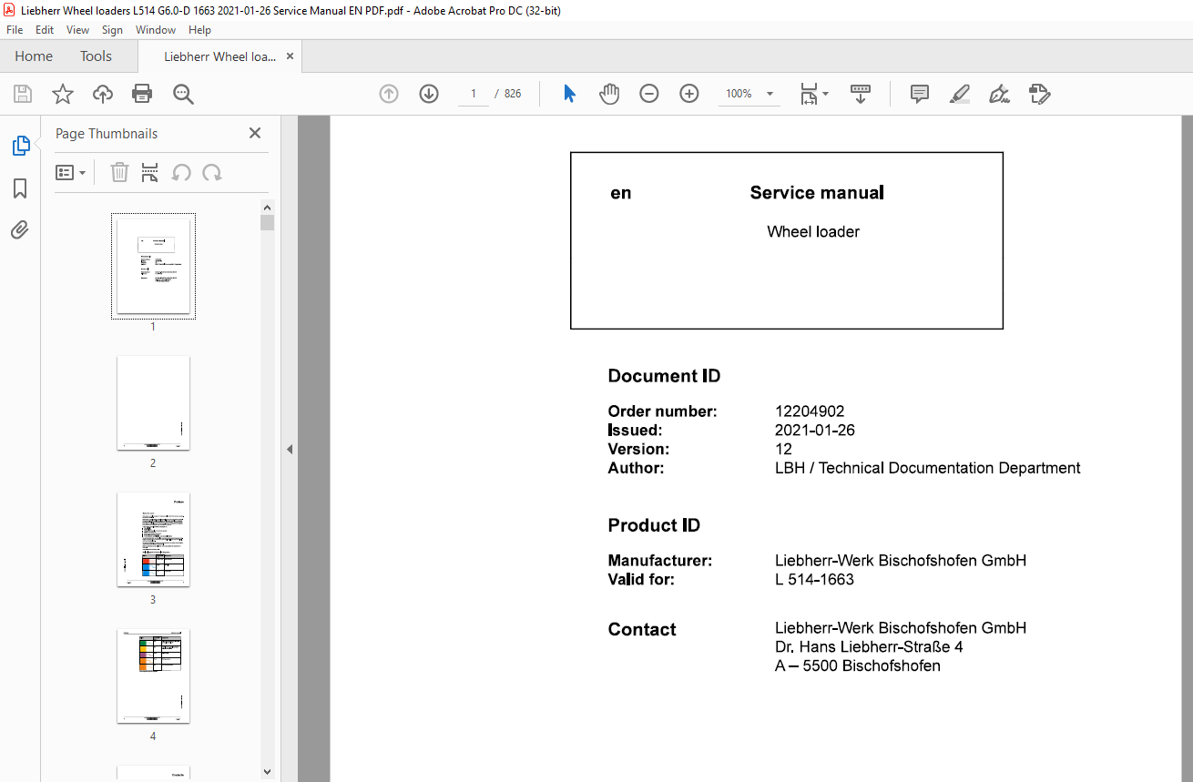Go to previous page arrow
This screenshot has width=1193, height=782.
tap(389, 94)
